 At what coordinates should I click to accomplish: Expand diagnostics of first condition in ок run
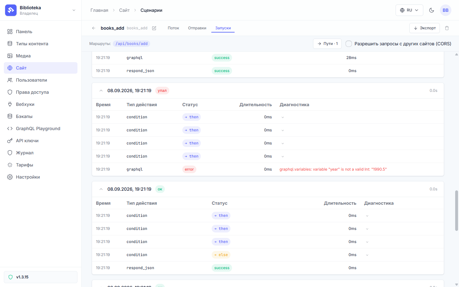click(x=367, y=216)
